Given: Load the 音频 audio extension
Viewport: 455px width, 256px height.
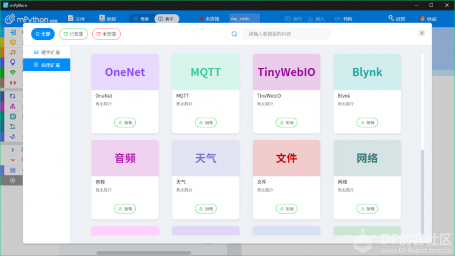Looking at the screenshot, I should (x=125, y=209).
